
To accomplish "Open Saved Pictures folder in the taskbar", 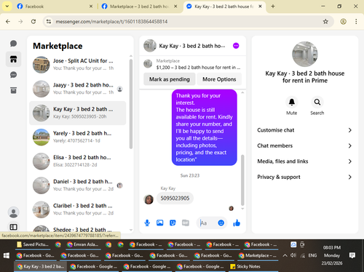I will 33,244.
